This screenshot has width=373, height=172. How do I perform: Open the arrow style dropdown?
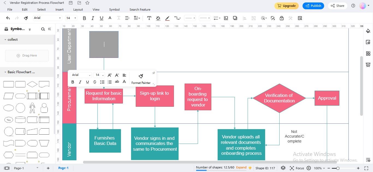217,18
